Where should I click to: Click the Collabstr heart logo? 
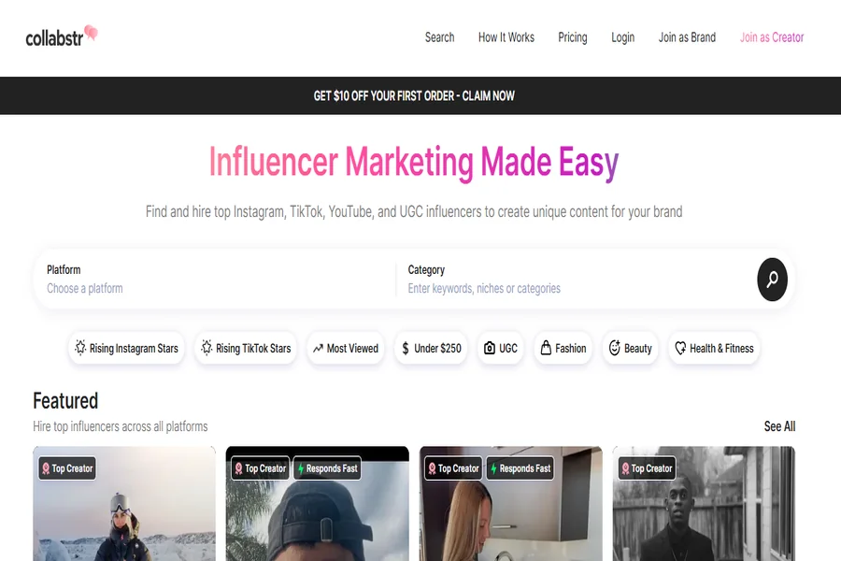pyautogui.click(x=89, y=31)
